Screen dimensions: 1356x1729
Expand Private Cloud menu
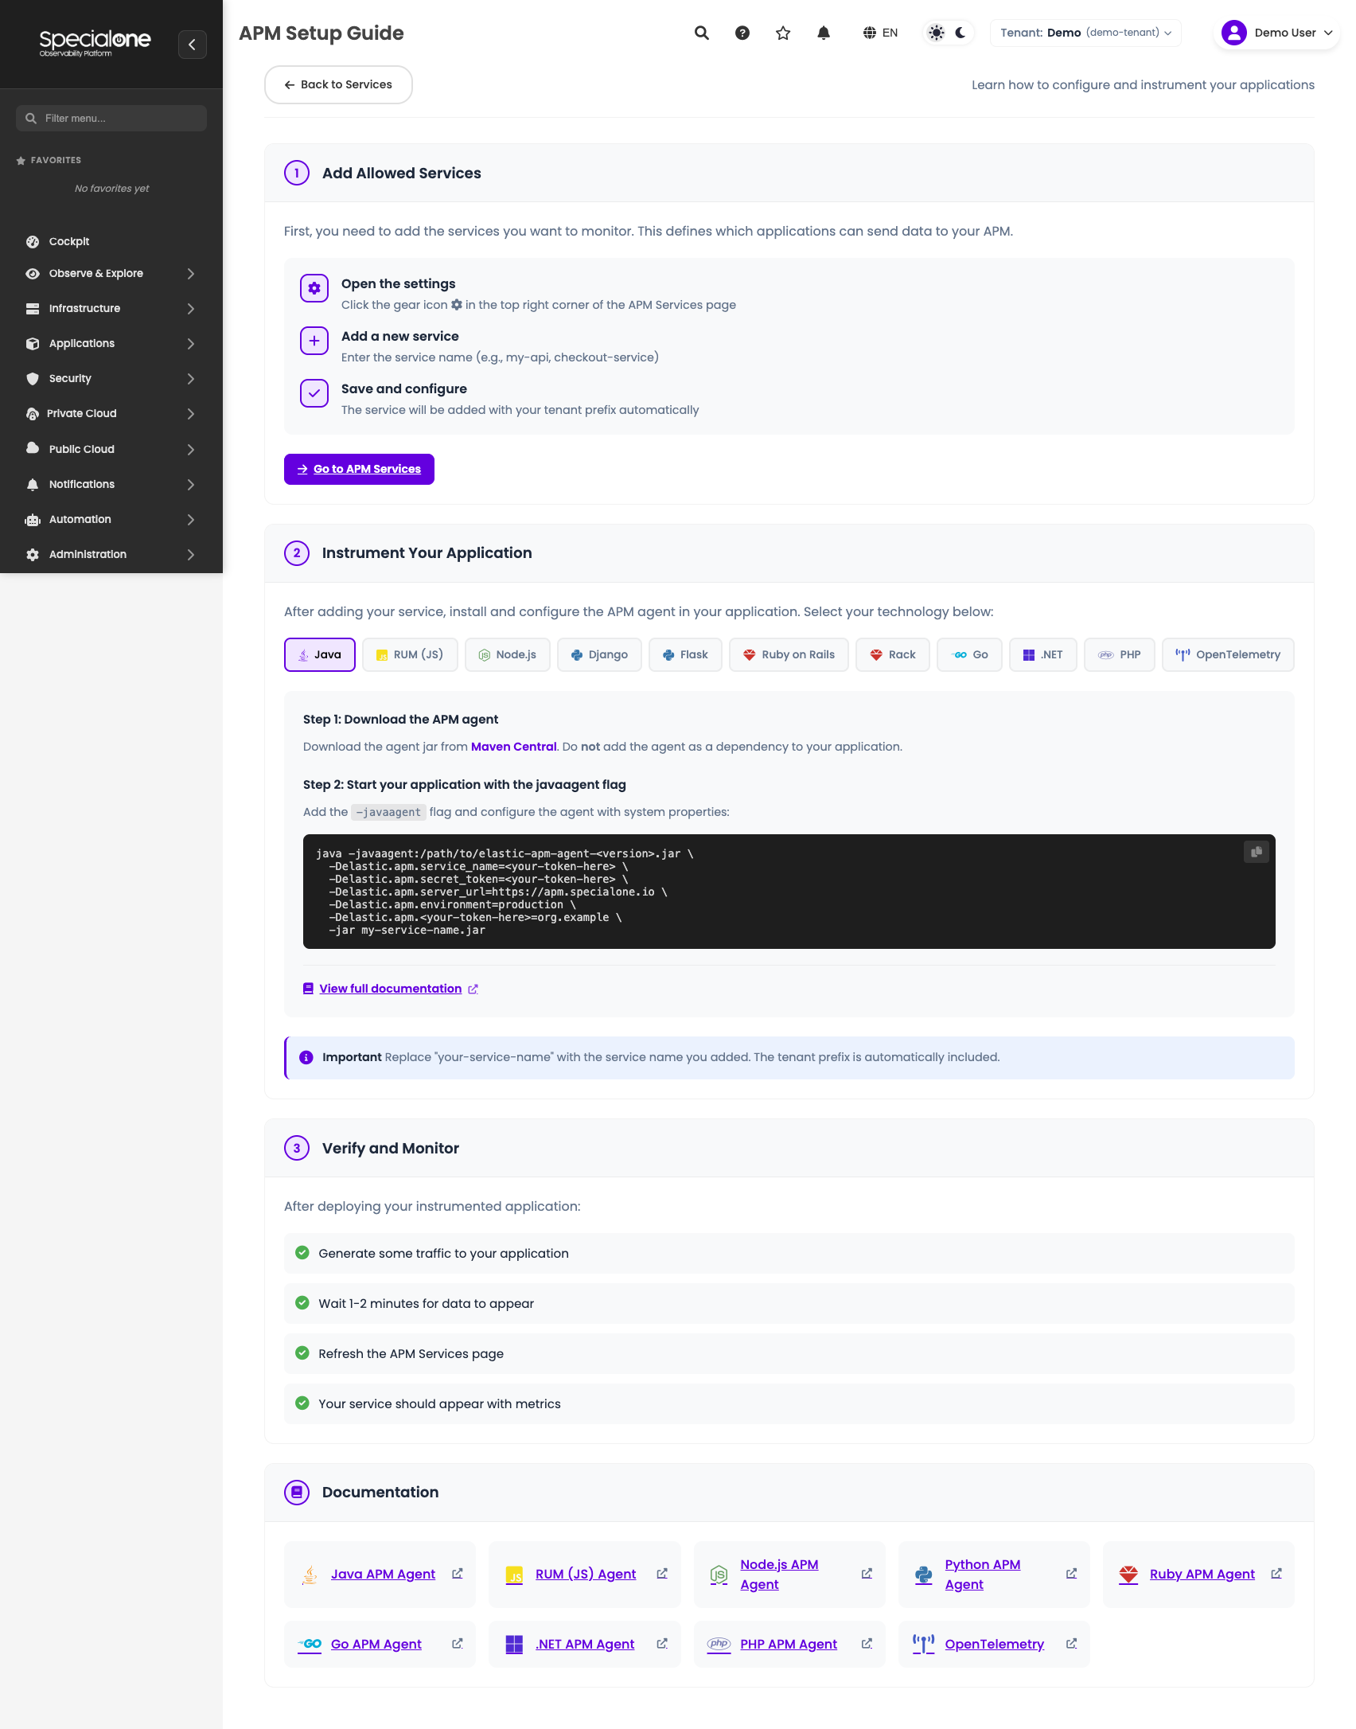(x=111, y=413)
